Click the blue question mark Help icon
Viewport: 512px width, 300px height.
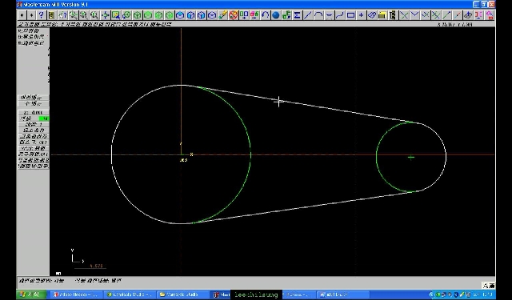coord(41,15)
